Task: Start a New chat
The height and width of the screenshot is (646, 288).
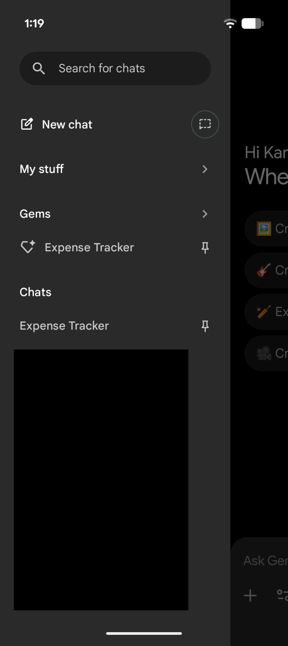Action: point(67,124)
